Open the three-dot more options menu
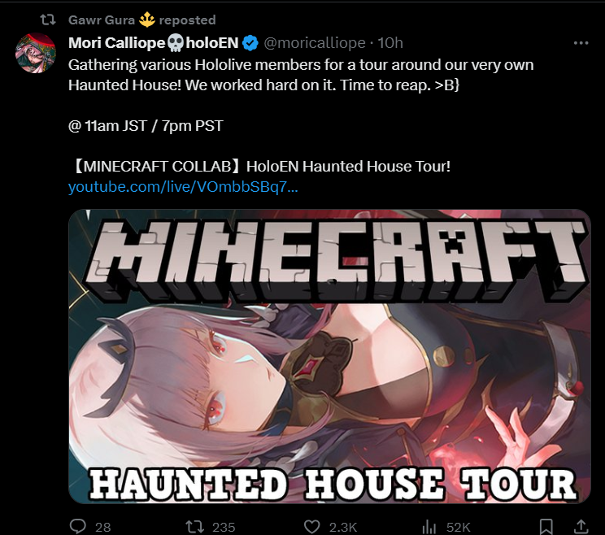 581,43
